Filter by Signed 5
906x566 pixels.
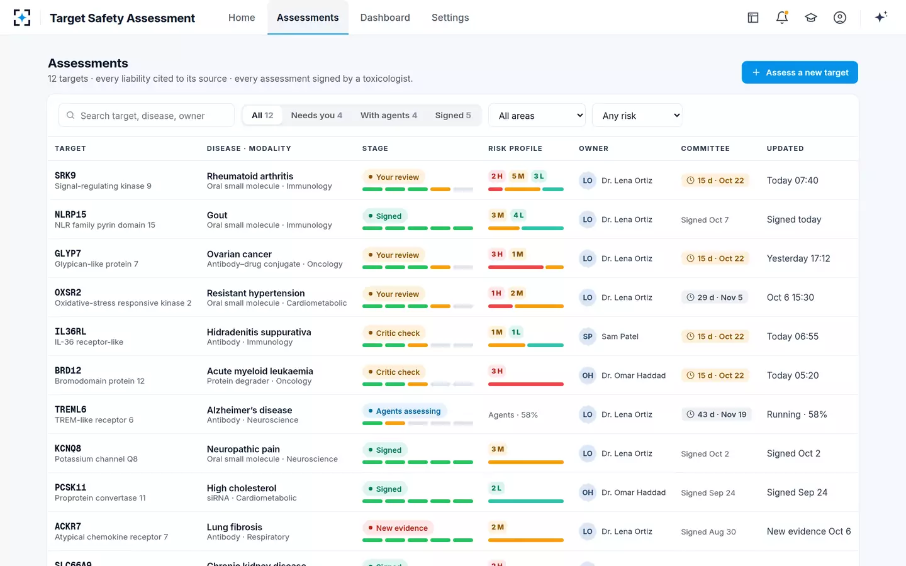pyautogui.click(x=453, y=116)
